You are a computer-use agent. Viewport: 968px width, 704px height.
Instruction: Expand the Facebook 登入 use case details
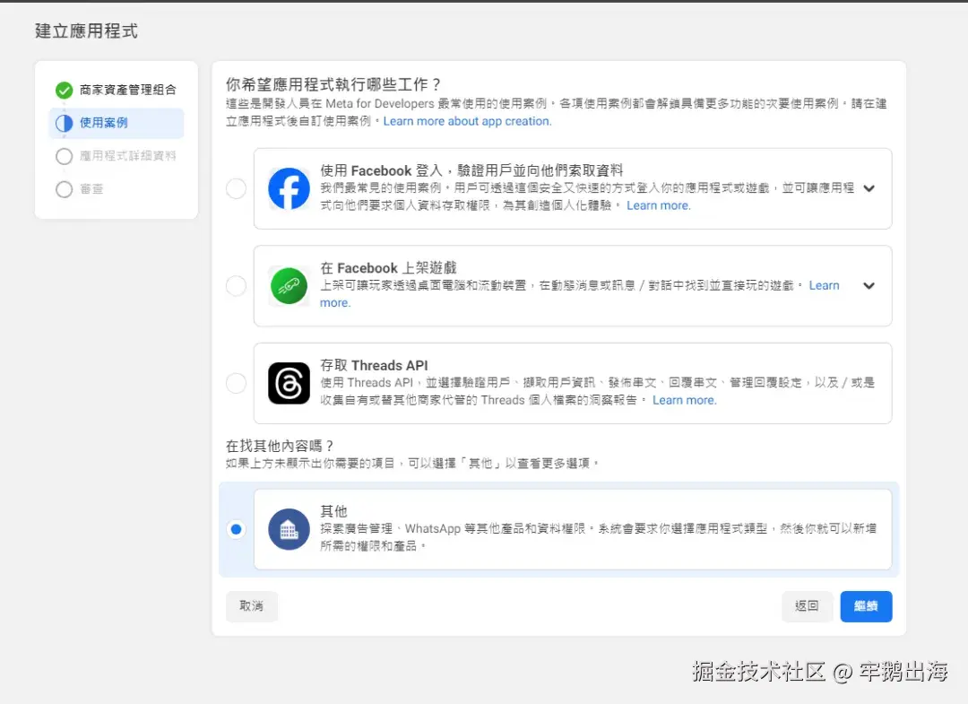(868, 188)
